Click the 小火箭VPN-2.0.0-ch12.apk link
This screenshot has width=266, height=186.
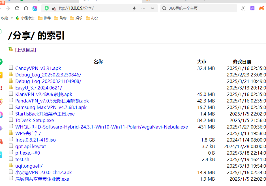point(43,172)
